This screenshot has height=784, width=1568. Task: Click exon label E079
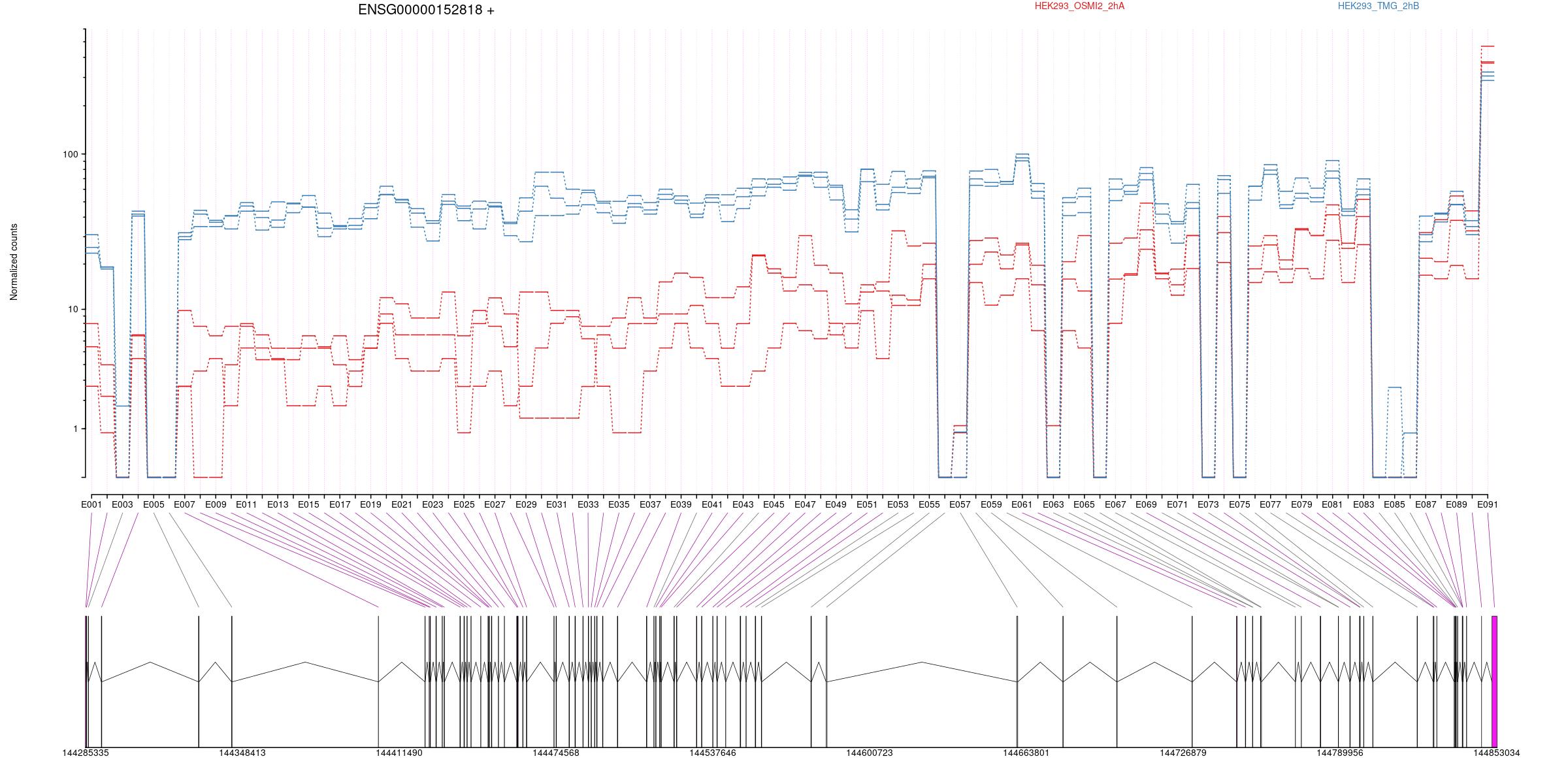tap(1301, 504)
